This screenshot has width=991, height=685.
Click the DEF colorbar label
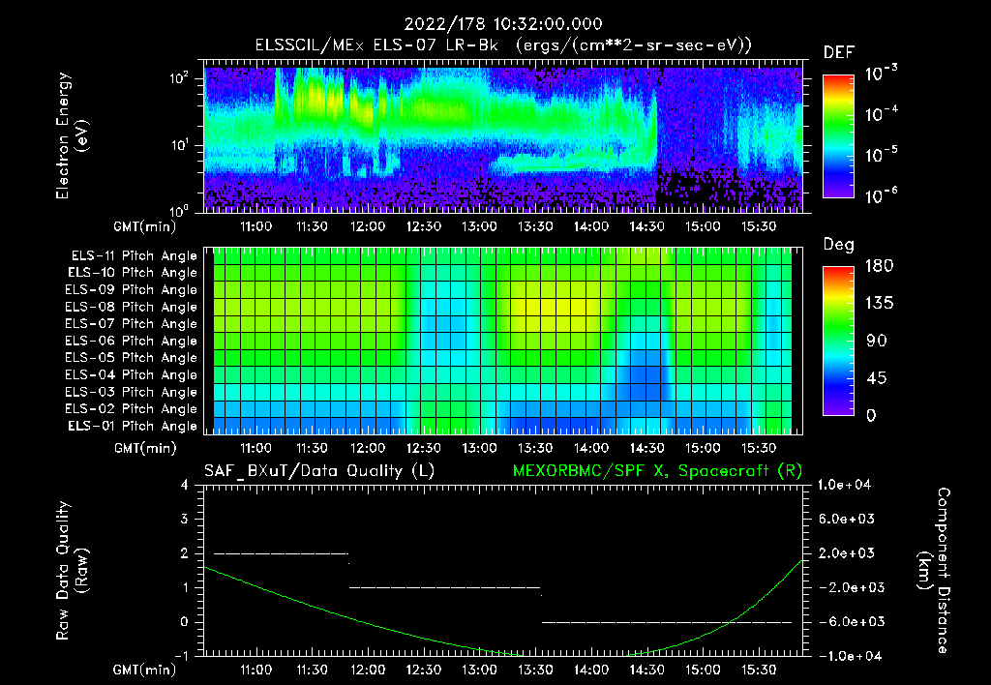pos(839,53)
